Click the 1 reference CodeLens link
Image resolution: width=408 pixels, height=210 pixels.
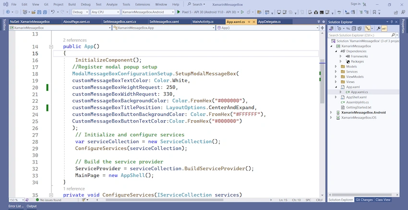73,189
